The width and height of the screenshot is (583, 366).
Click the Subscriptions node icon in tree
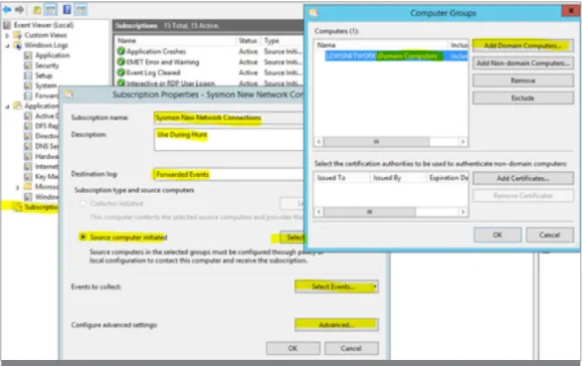[x=18, y=207]
